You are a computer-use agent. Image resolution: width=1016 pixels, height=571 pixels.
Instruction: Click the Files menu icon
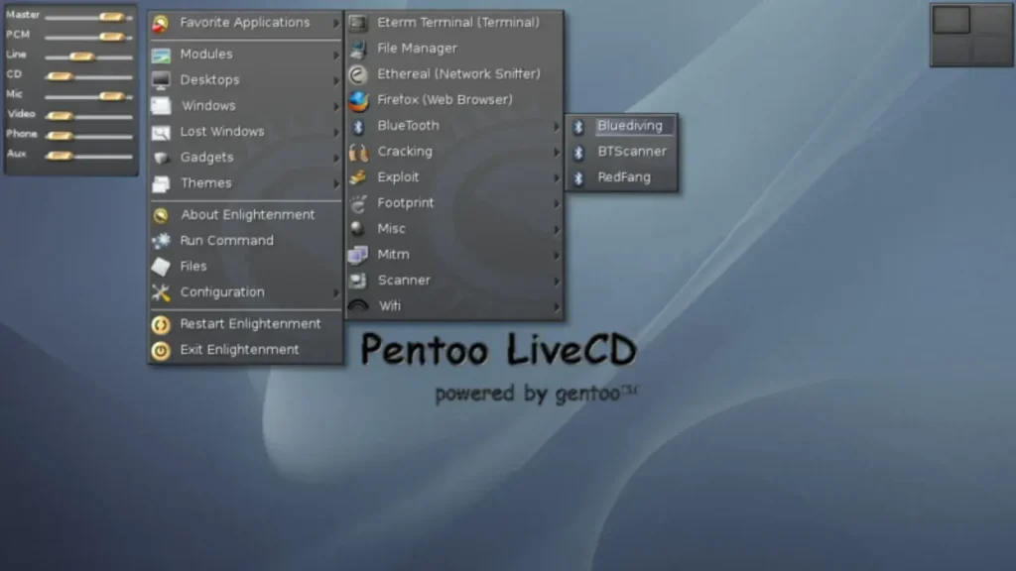161,267
